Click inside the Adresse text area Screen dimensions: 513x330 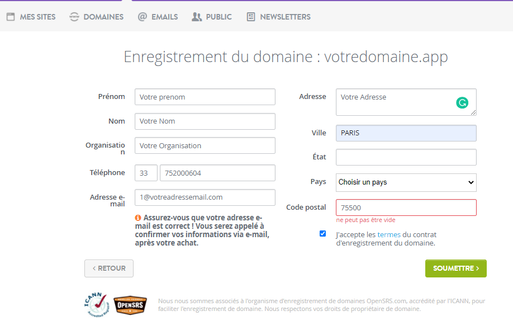406,102
